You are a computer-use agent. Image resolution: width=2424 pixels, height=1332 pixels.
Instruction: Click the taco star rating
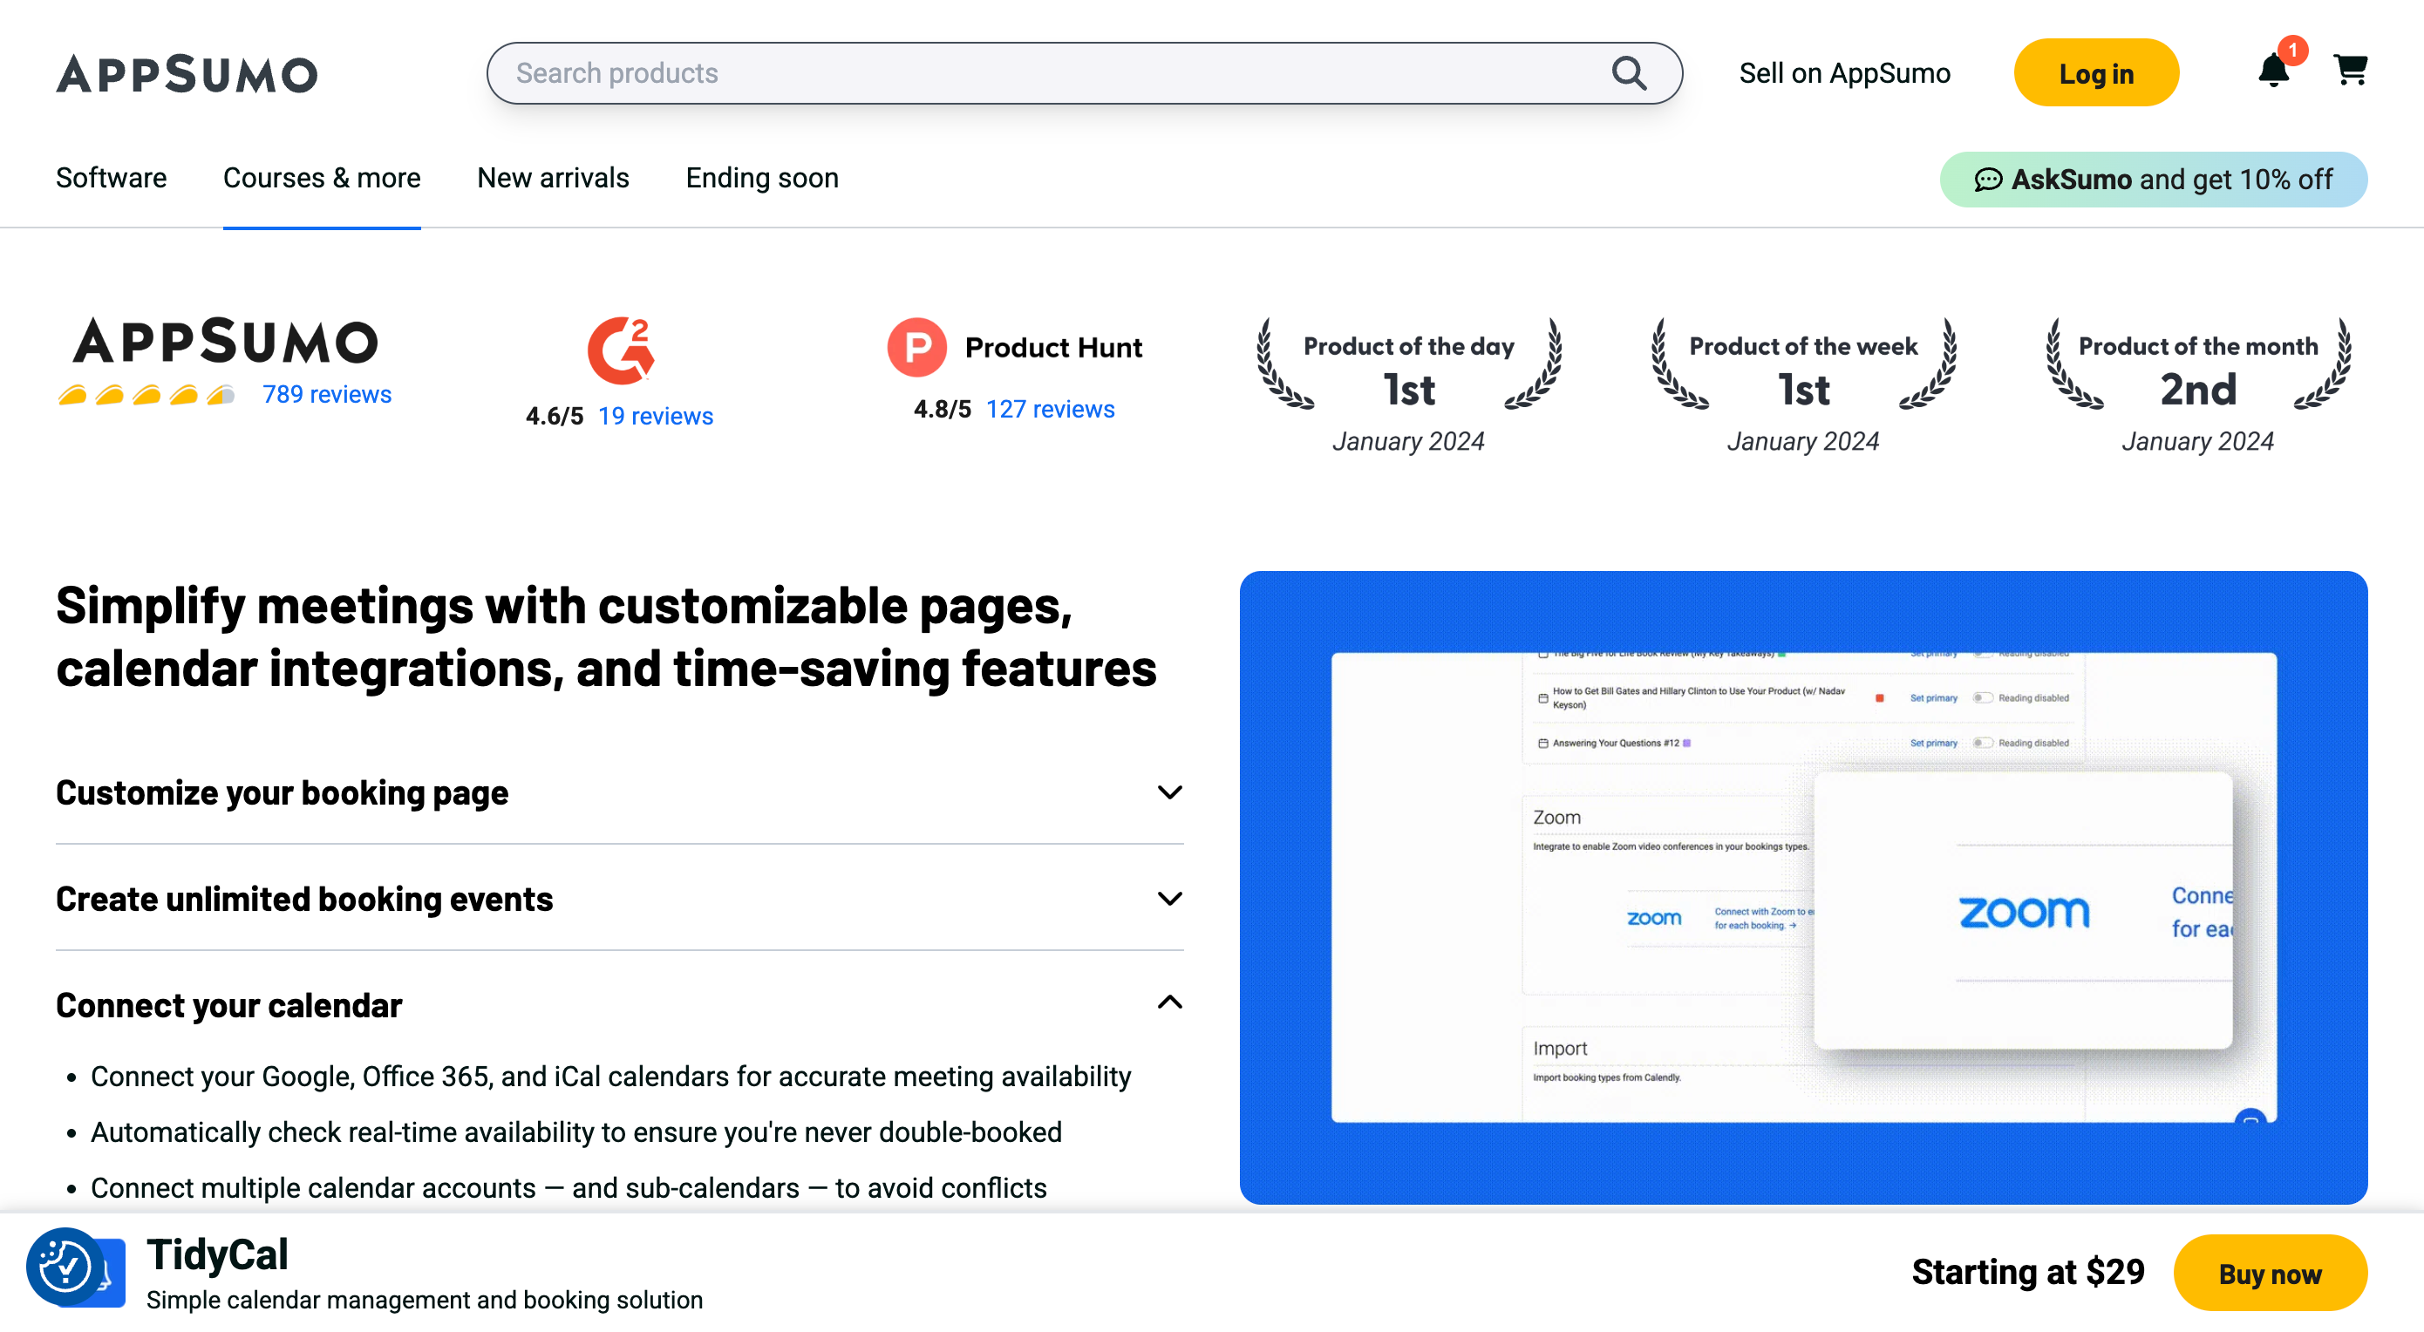(146, 395)
